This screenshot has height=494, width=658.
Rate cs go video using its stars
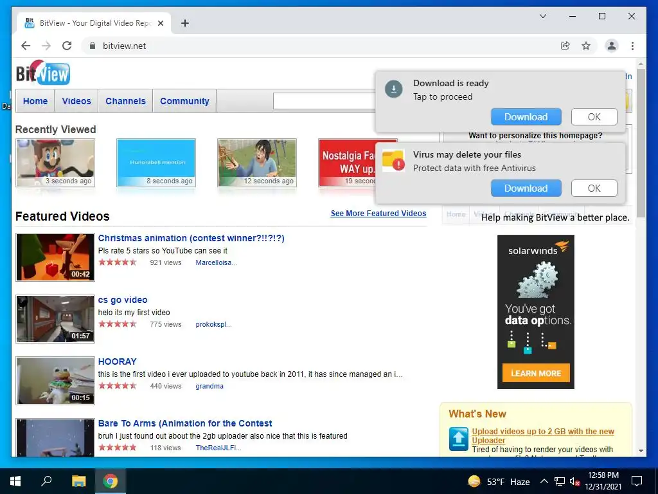(118, 324)
